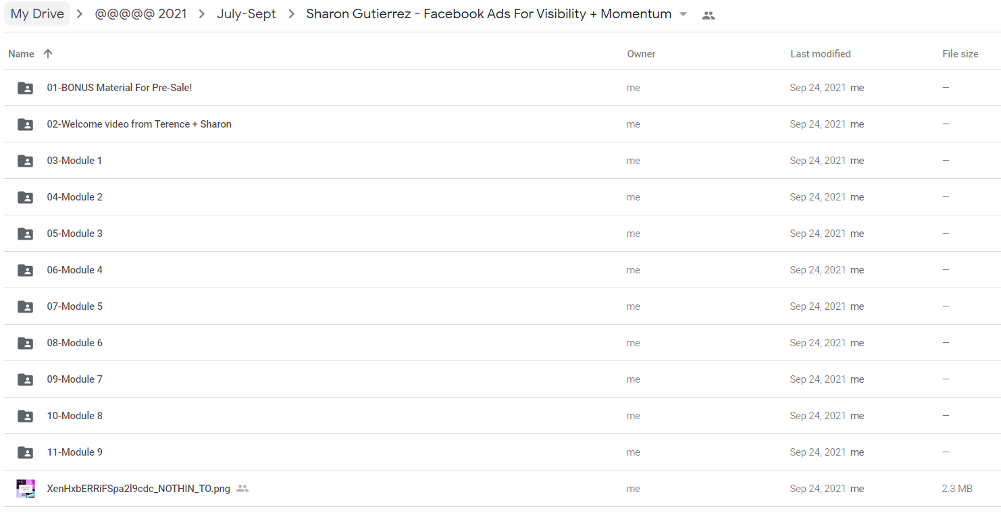Select the 09-Module 7 shared folder icon
This screenshot has height=513, width=1001.
click(25, 379)
